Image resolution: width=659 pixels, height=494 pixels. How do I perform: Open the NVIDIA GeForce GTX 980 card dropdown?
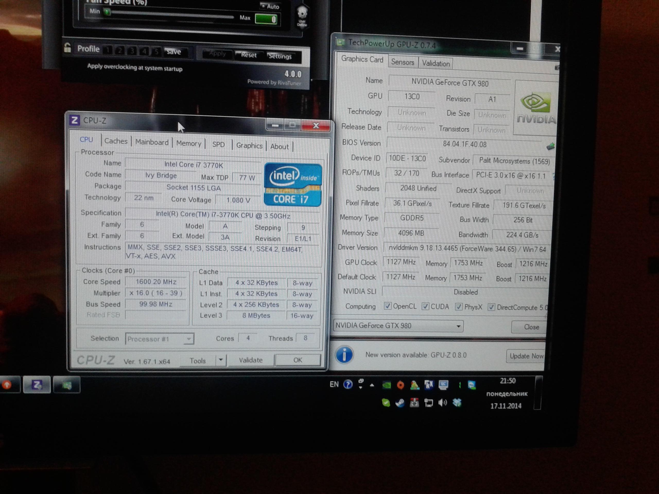click(398, 325)
